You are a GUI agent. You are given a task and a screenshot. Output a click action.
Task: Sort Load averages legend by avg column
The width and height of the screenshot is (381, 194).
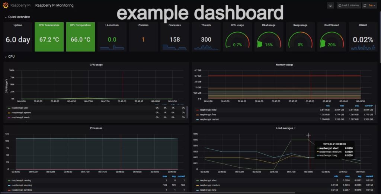(x=359, y=176)
